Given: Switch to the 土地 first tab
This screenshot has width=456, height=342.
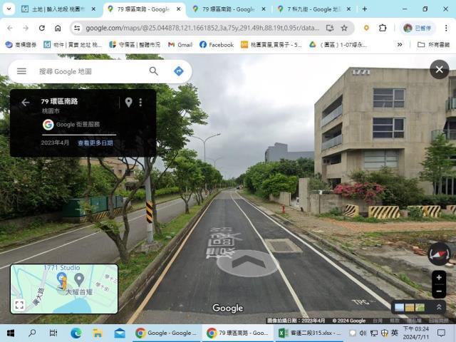Looking at the screenshot, I should tap(58, 9).
